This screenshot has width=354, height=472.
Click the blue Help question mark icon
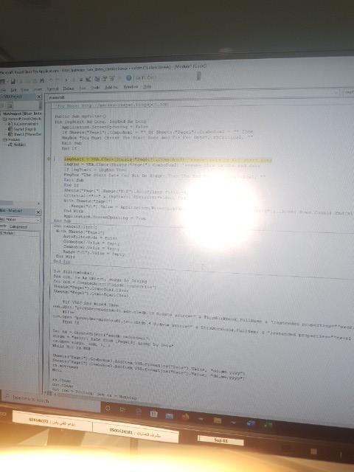click(129, 78)
